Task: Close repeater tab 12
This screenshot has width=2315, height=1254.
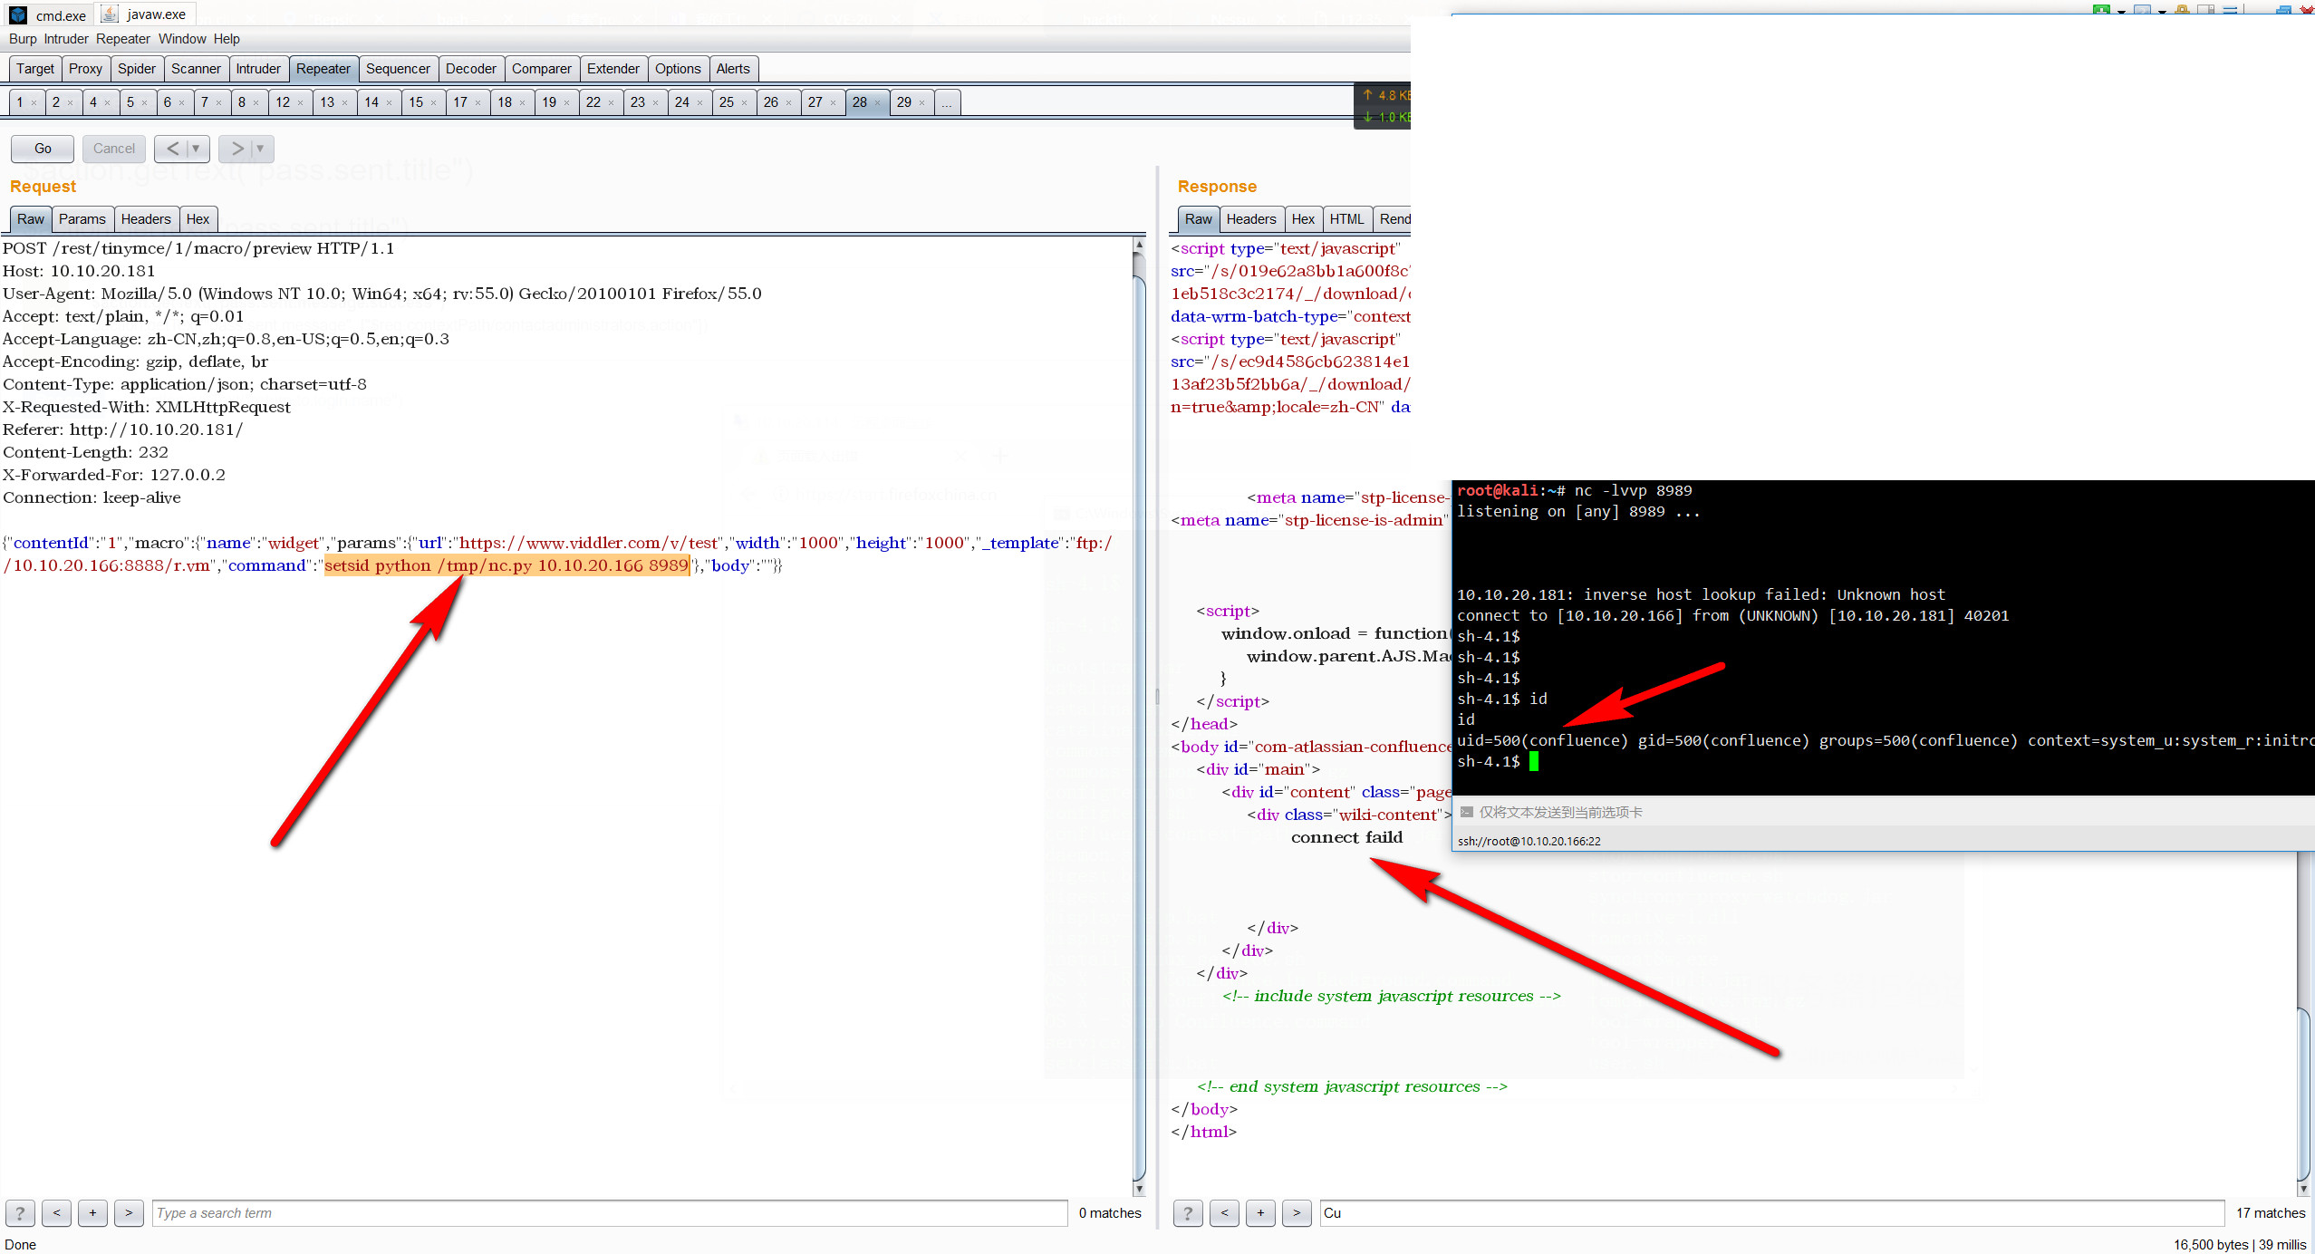Action: (x=300, y=103)
